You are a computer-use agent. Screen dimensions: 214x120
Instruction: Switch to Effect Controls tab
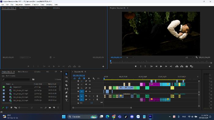24,8
